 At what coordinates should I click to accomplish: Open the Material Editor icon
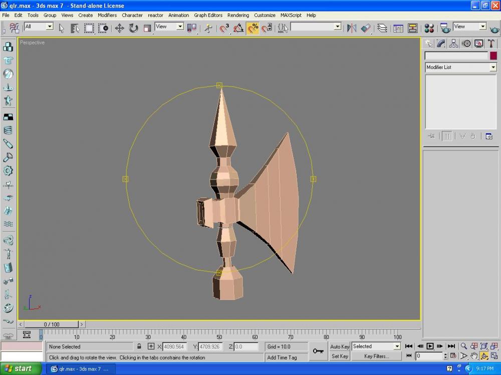tap(429, 28)
